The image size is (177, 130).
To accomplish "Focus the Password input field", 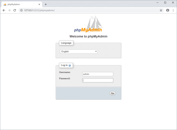I will click(x=98, y=80).
